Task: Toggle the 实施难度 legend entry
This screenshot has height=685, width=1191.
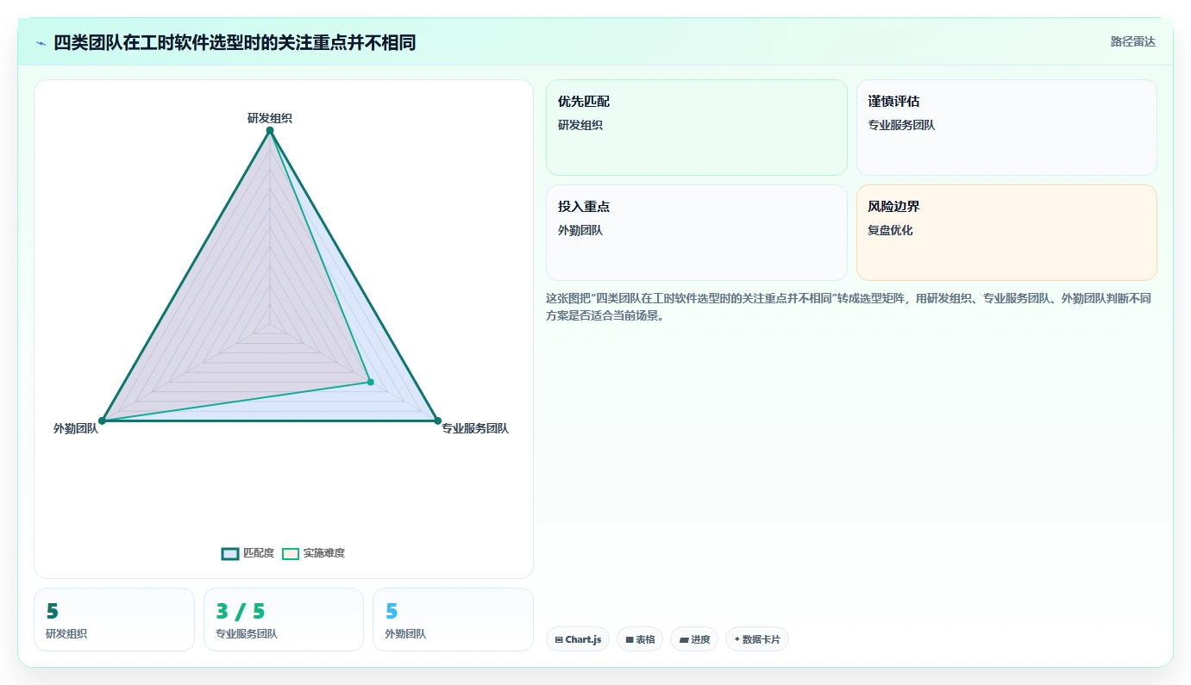Action: (x=314, y=553)
